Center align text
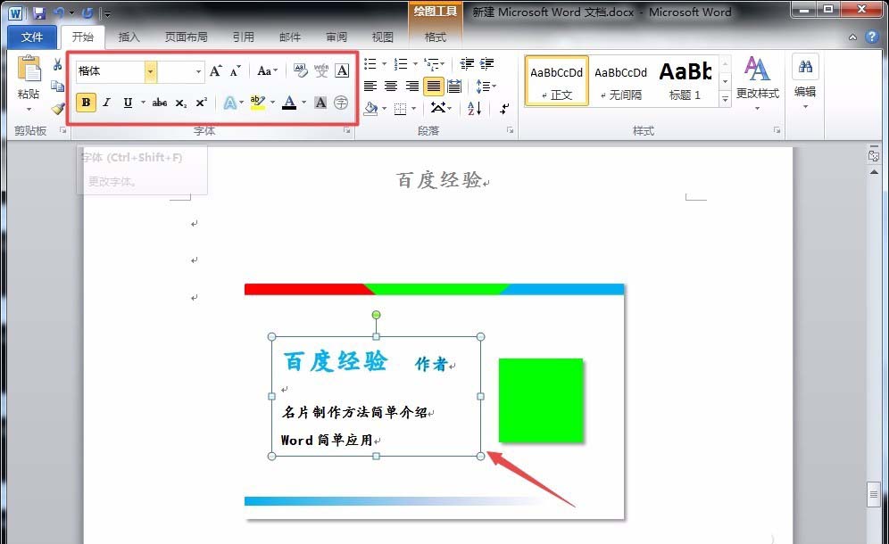The height and width of the screenshot is (544, 889). pyautogui.click(x=391, y=87)
